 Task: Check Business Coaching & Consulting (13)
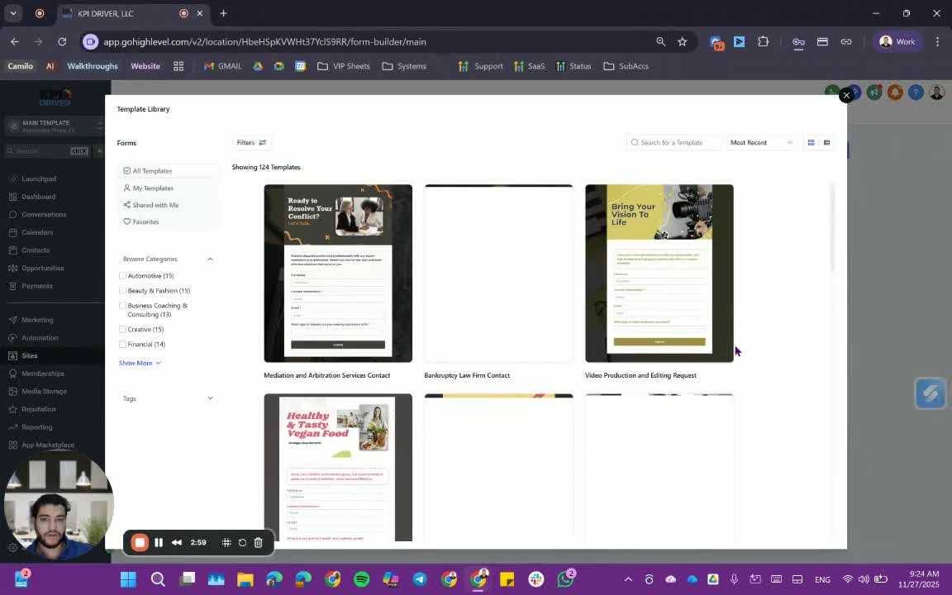click(122, 306)
